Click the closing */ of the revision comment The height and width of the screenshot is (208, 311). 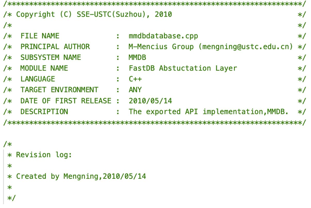[x=12, y=198]
